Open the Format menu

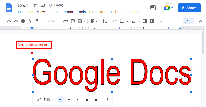[x=67, y=12]
